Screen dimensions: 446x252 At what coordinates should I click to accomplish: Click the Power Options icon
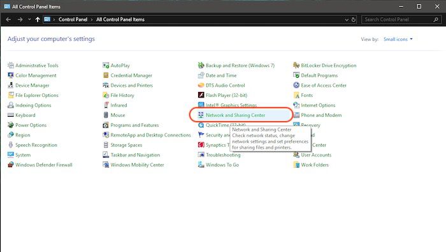point(11,125)
